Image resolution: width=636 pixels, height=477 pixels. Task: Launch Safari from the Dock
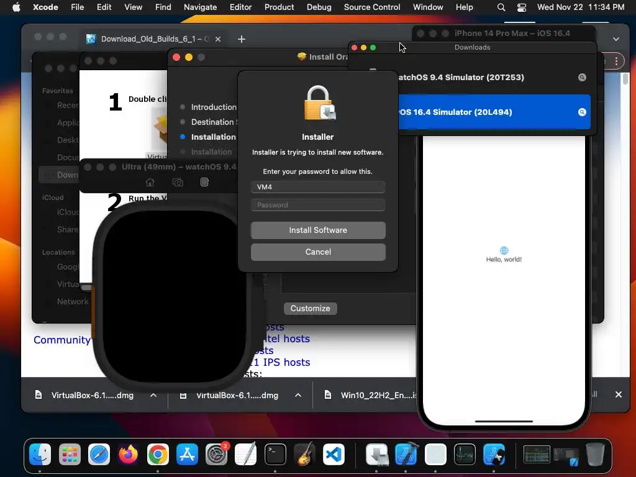[99, 454]
